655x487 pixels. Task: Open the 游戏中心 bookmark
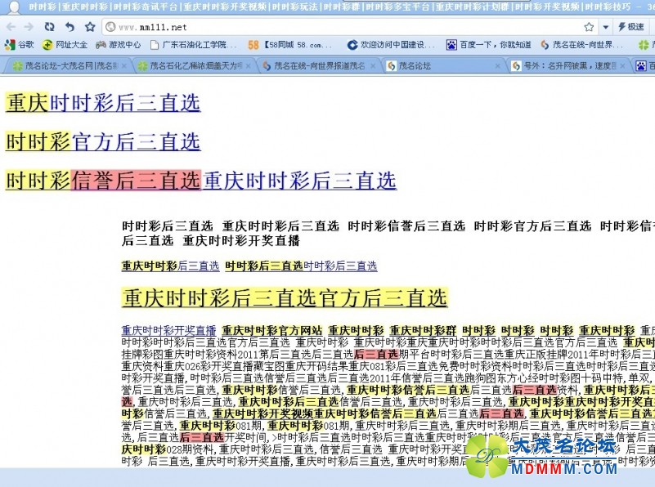coord(119,44)
